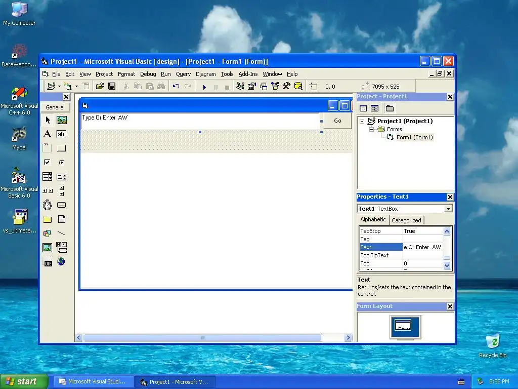Select the OptionButton control tool
This screenshot has width=518, height=389.
(x=61, y=162)
